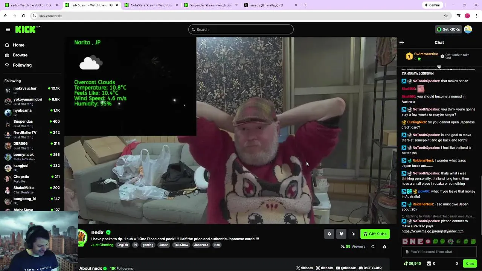Open yokoyamamidori channel in sidebar
The image size is (482, 271).
point(32,102)
